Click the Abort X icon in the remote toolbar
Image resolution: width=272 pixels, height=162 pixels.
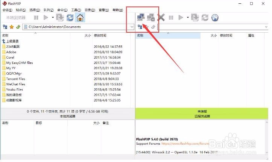pos(161,18)
